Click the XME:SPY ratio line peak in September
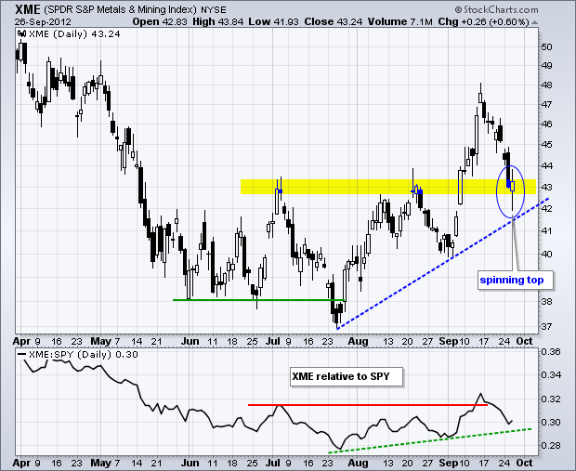 (x=480, y=394)
